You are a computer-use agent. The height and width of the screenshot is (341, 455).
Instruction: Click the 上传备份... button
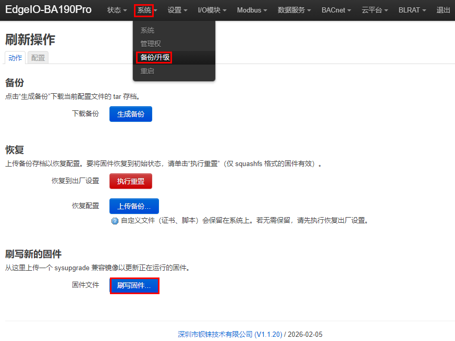coord(134,206)
